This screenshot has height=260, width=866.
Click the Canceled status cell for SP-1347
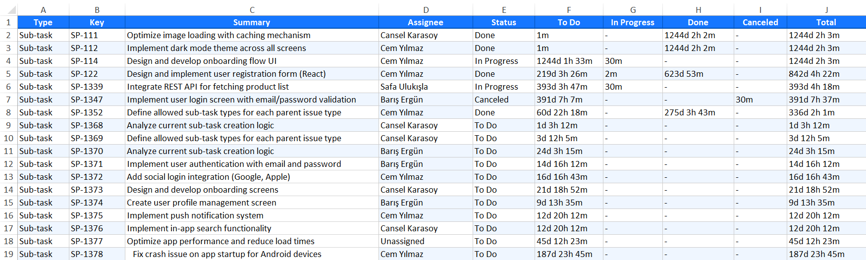pos(503,100)
